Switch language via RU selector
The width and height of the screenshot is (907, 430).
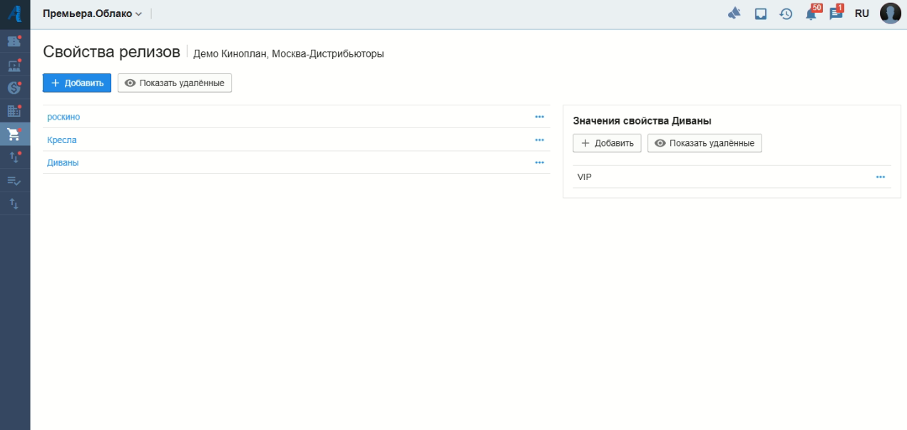pyautogui.click(x=861, y=14)
